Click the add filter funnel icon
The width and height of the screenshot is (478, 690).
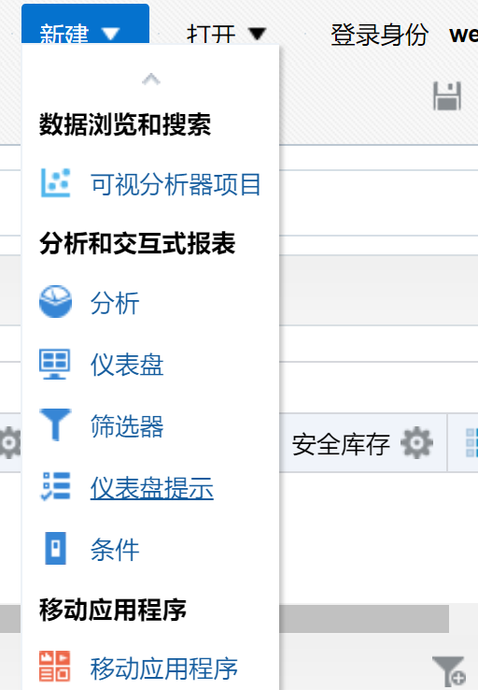tap(448, 671)
